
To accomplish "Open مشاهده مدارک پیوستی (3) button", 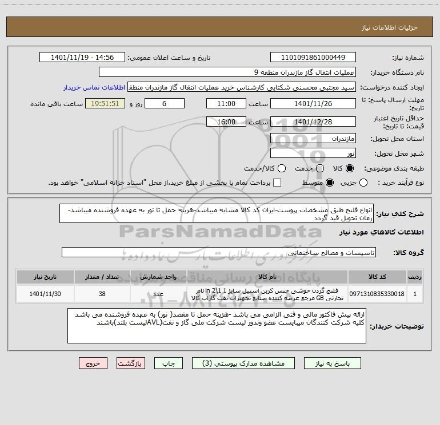I will [x=243, y=363].
